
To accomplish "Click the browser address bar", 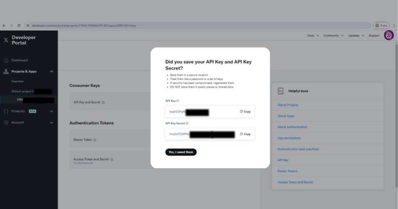I will pyautogui.click(x=194, y=26).
